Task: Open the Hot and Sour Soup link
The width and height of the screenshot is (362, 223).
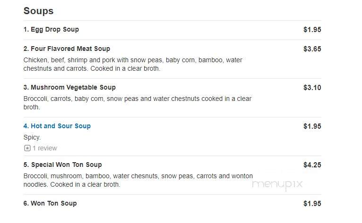Action: coord(57,126)
